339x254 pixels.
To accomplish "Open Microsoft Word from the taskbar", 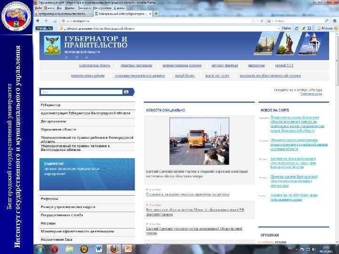I will pyautogui.click(x=99, y=249).
